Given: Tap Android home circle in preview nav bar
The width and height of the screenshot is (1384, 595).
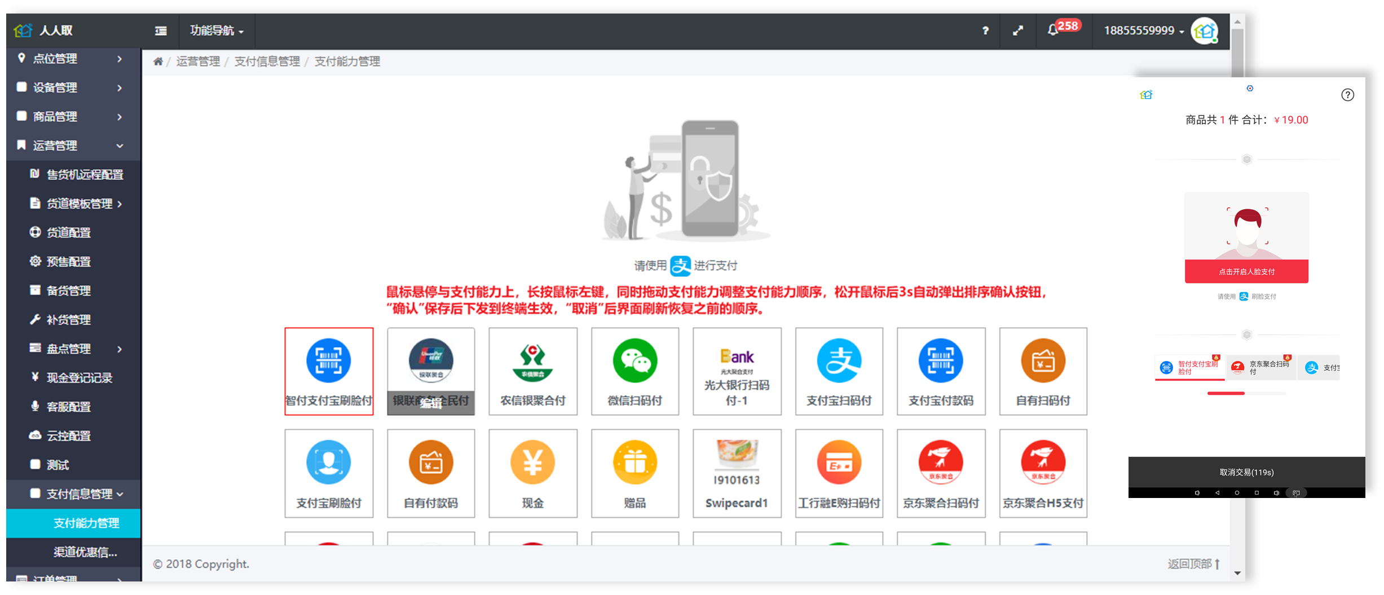Looking at the screenshot, I should click(x=1237, y=493).
